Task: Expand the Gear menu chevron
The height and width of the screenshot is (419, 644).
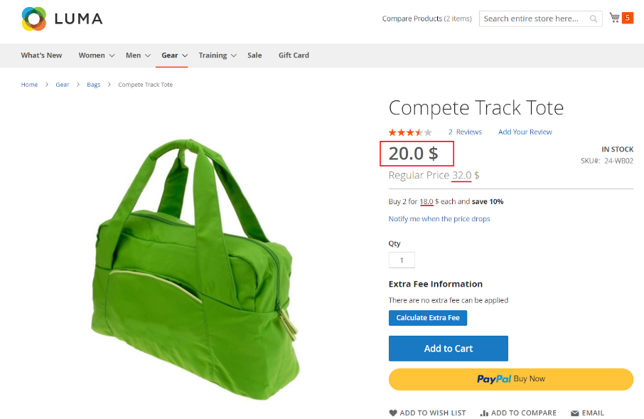Action: (x=185, y=55)
